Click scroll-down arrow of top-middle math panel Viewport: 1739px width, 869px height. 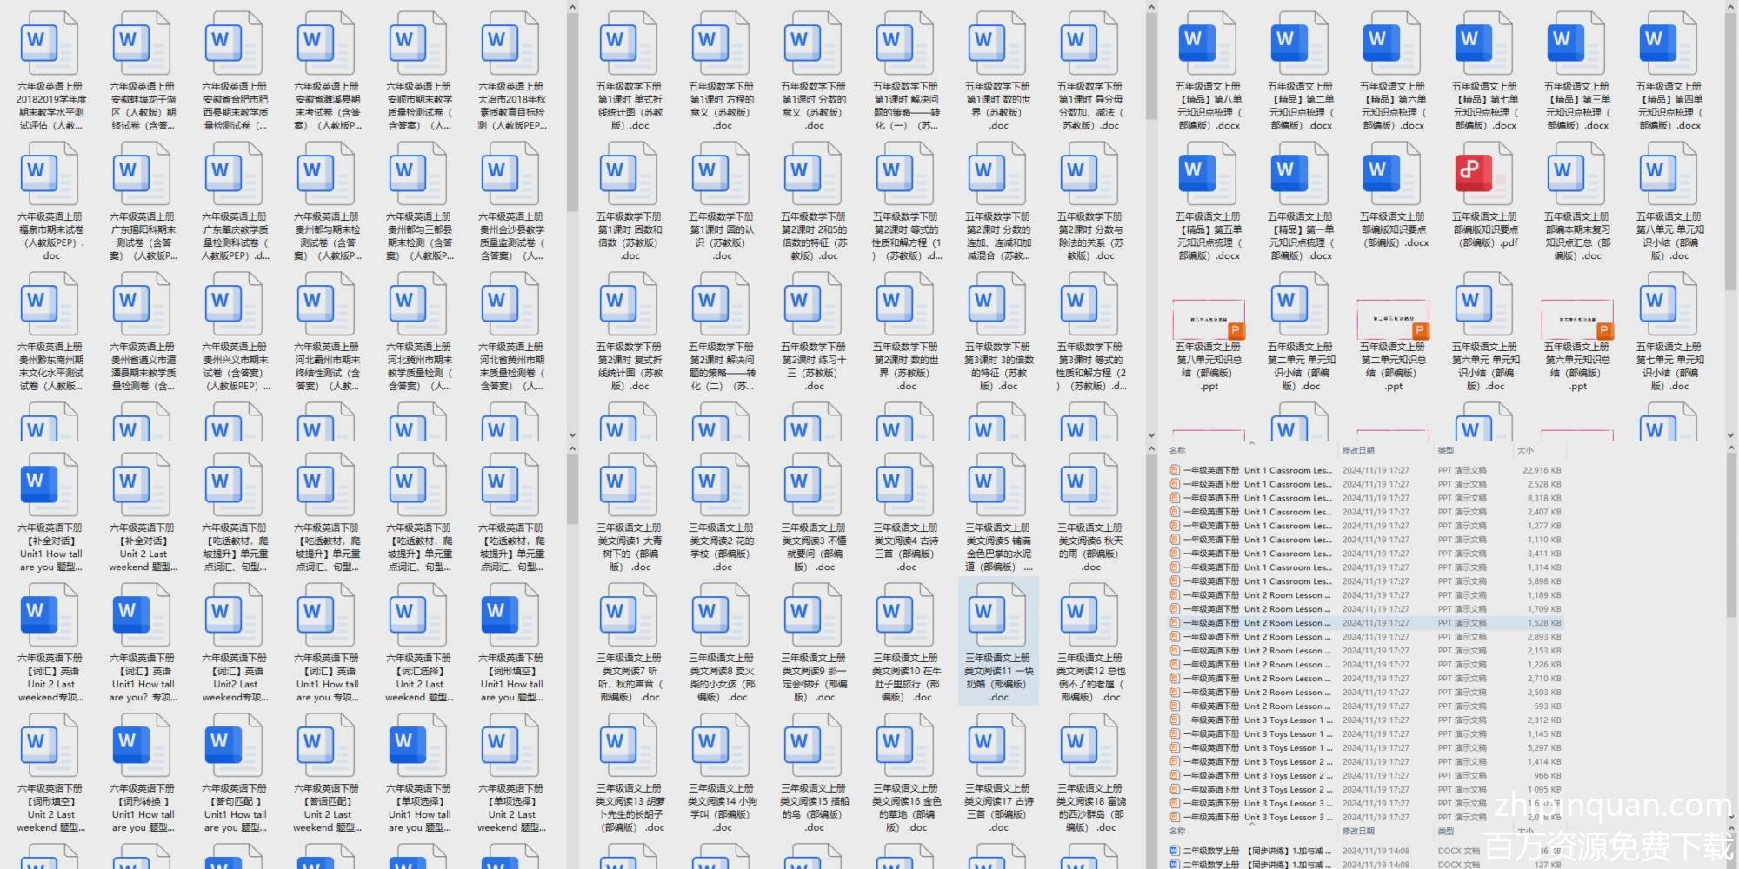click(x=1151, y=435)
